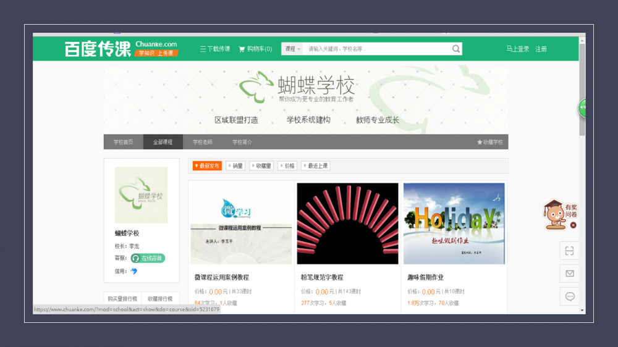618x347 pixels.
Task: Open the 学校老师 tab
Action: click(x=202, y=142)
